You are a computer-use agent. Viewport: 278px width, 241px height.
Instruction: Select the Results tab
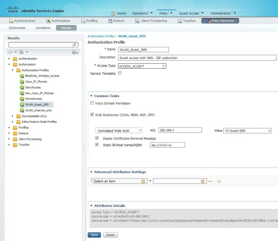66,28
